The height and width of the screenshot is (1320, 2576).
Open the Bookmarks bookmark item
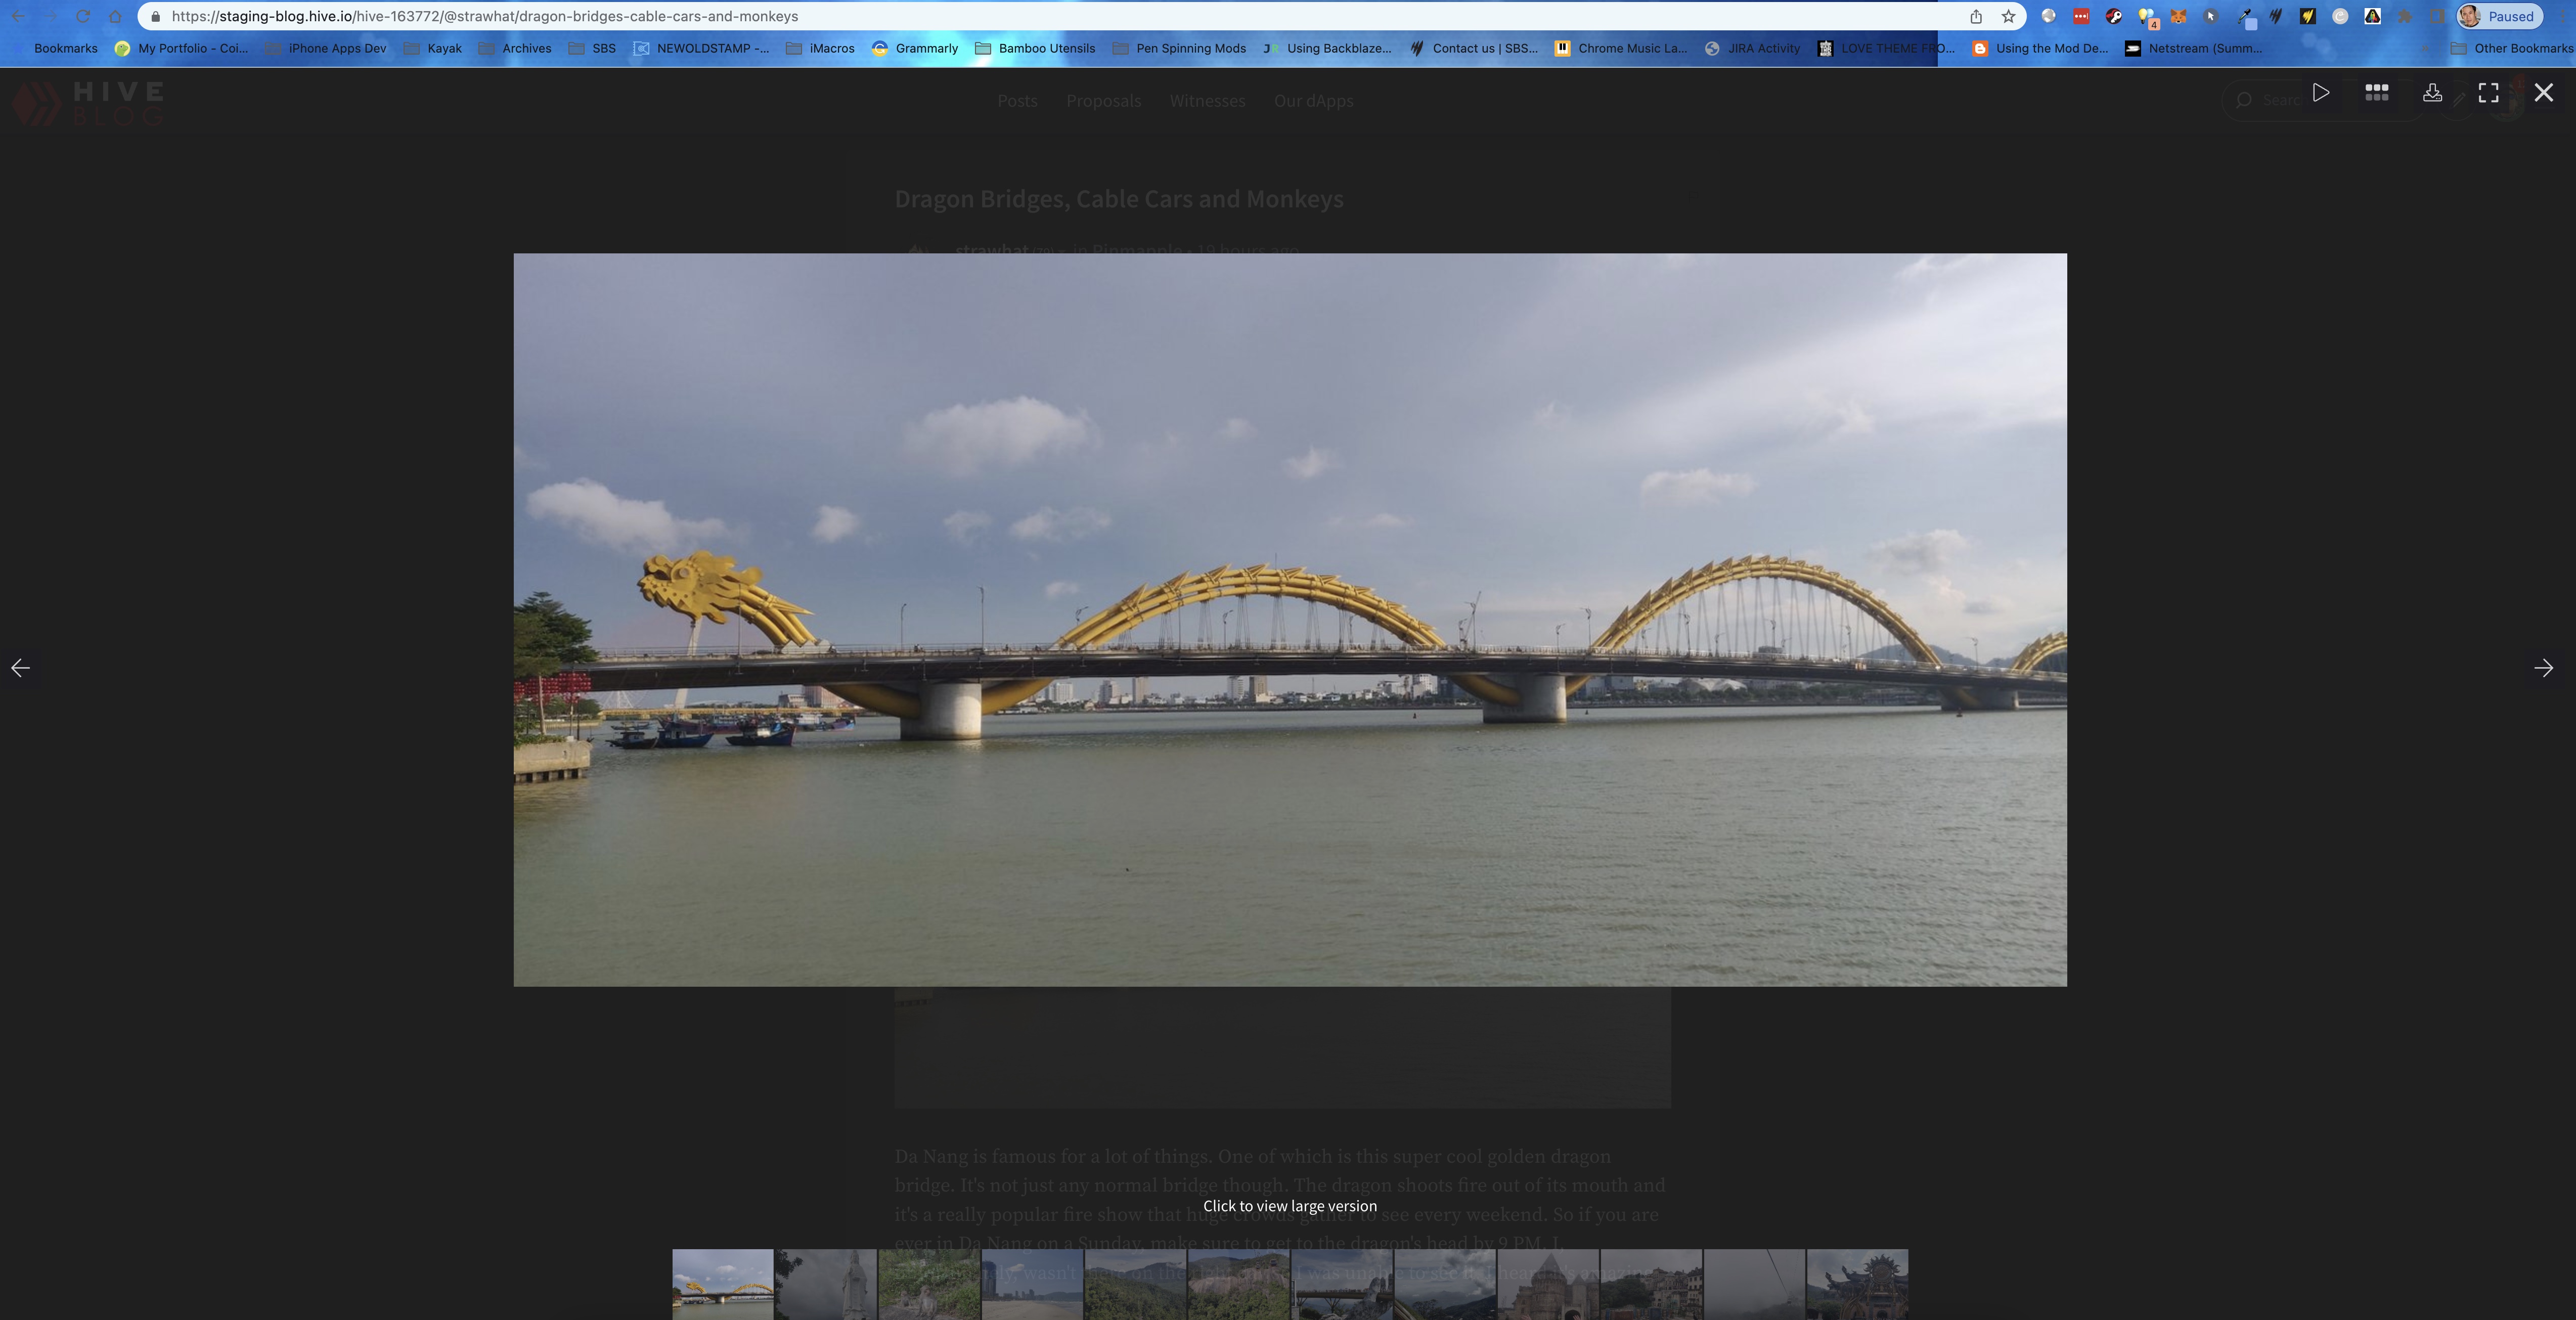click(x=56, y=48)
